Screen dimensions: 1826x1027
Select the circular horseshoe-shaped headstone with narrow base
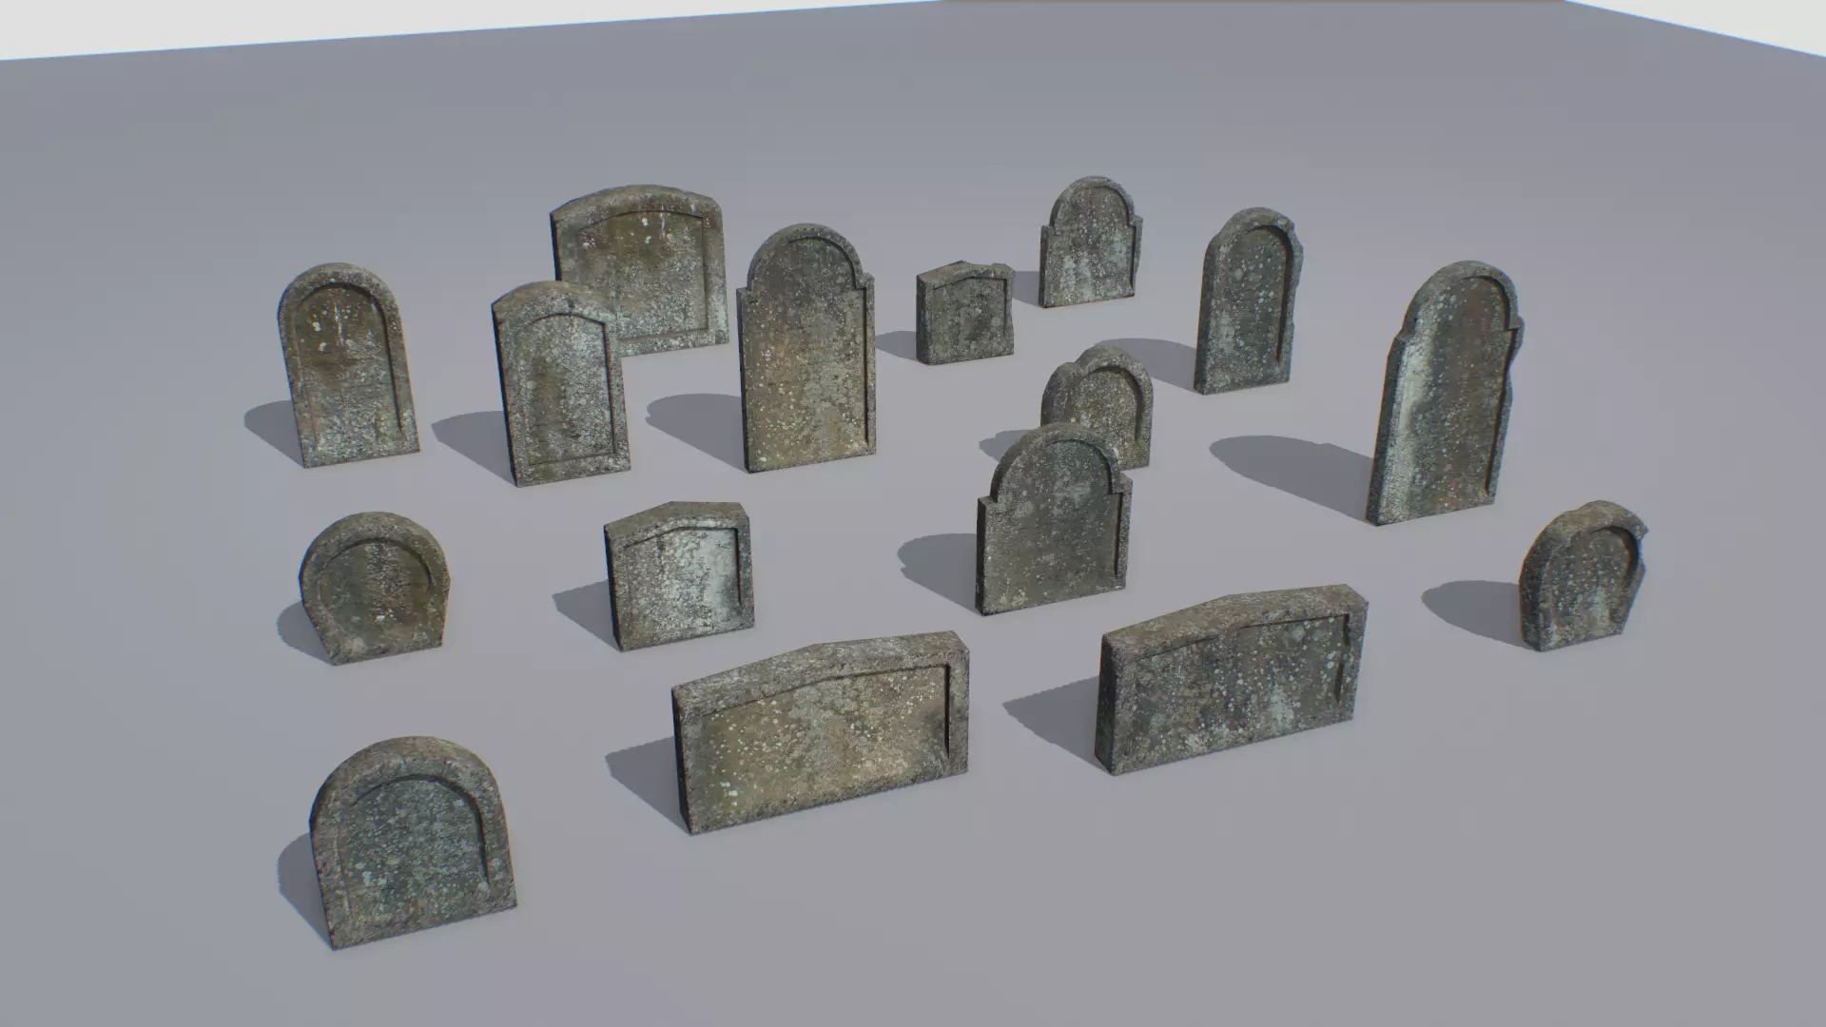[x=375, y=587]
